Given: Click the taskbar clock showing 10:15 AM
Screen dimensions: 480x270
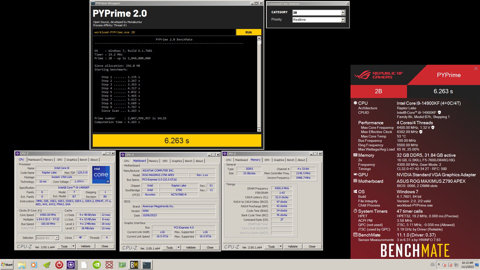Looking at the screenshot, I should [x=467, y=265].
